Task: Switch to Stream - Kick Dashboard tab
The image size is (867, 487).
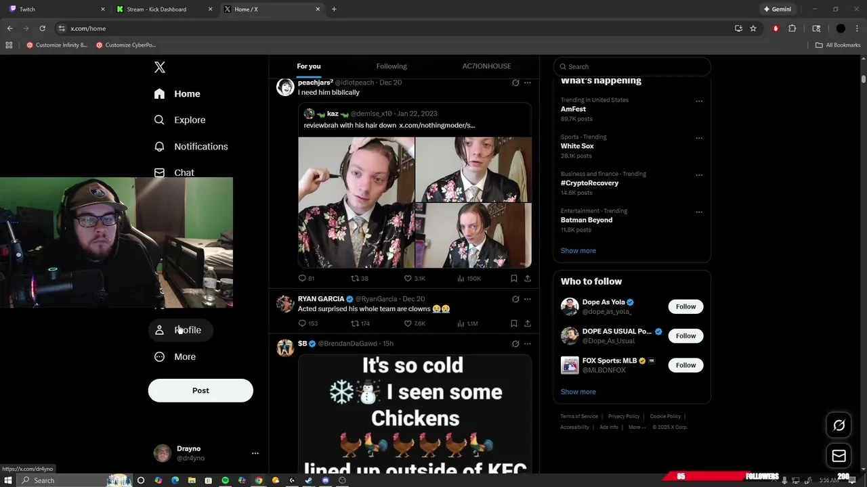Action: pos(165,9)
